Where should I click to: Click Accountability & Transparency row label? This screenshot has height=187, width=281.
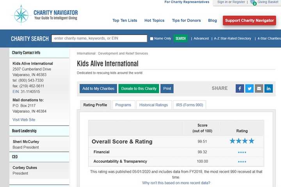120,161
